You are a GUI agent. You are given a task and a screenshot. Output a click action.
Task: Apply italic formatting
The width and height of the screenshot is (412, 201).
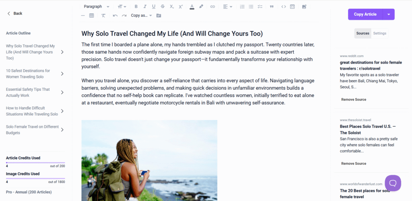coord(145,6)
